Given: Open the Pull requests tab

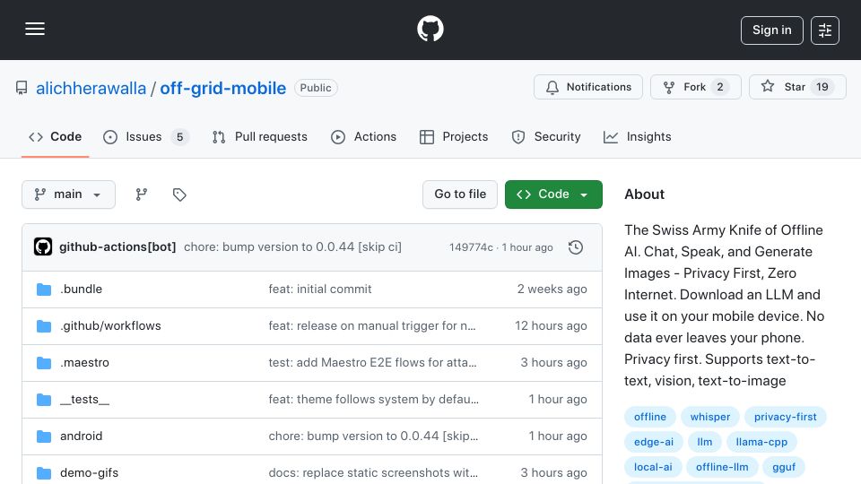Looking at the screenshot, I should click(260, 136).
